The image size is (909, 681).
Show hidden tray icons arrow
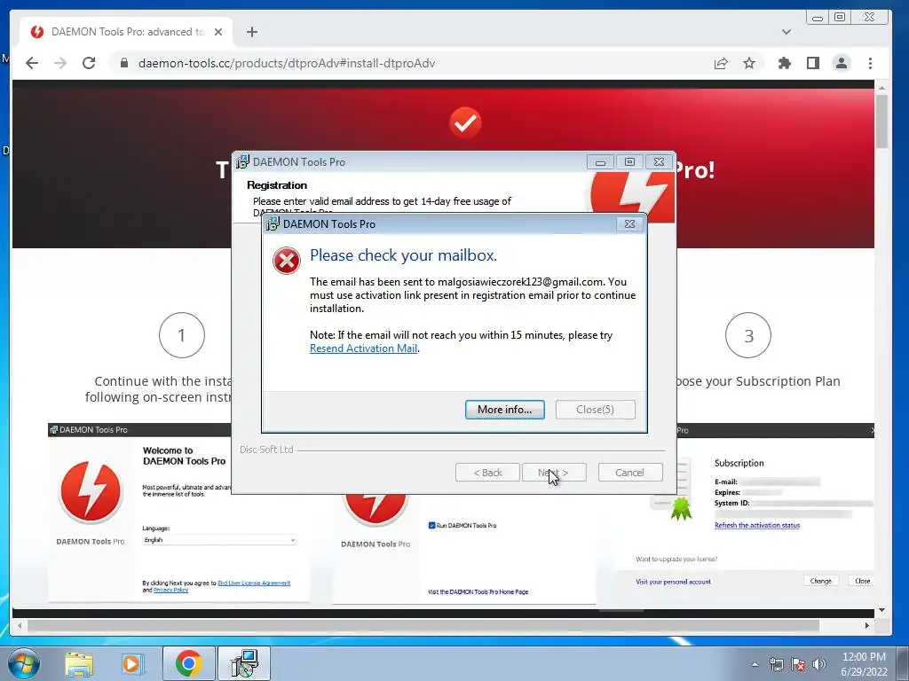coord(755,664)
